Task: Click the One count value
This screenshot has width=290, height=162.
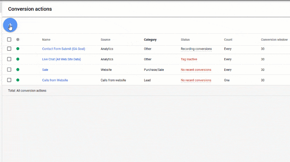Action: [227, 80]
